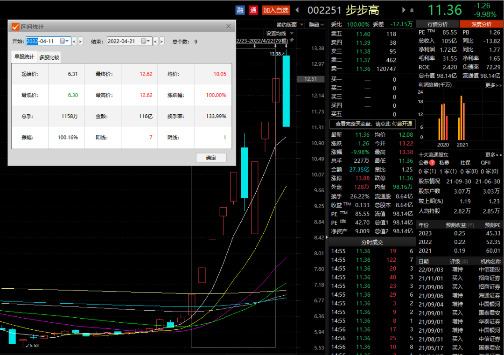Viewport: 504px width, 355px height.
Task: Open the end date calendar picker
Action: (x=146, y=41)
